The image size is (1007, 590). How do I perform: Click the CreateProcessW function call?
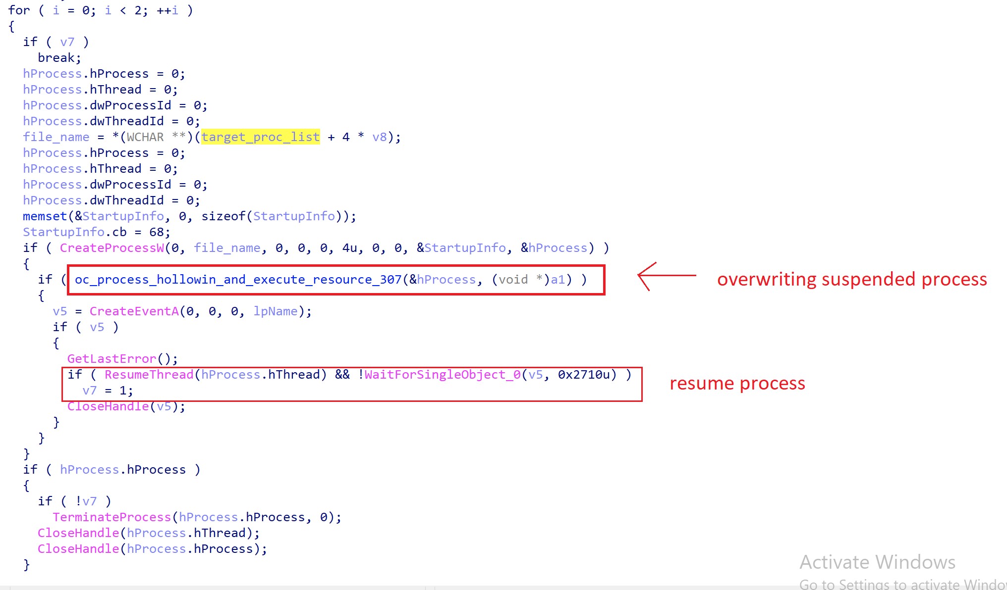112,248
